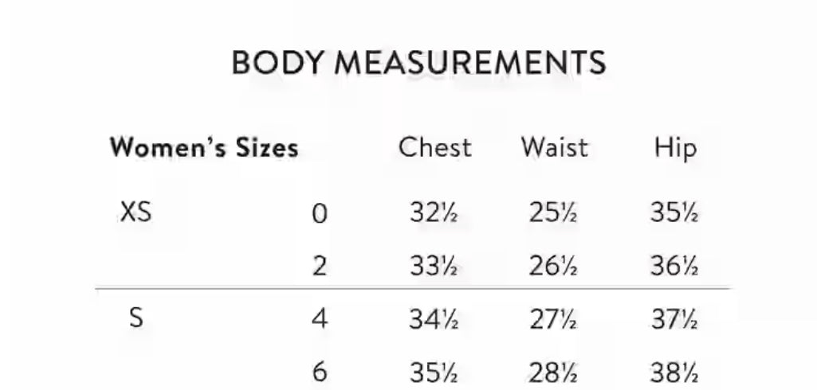Select the Hip column header
The height and width of the screenshot is (390, 817).
point(675,147)
